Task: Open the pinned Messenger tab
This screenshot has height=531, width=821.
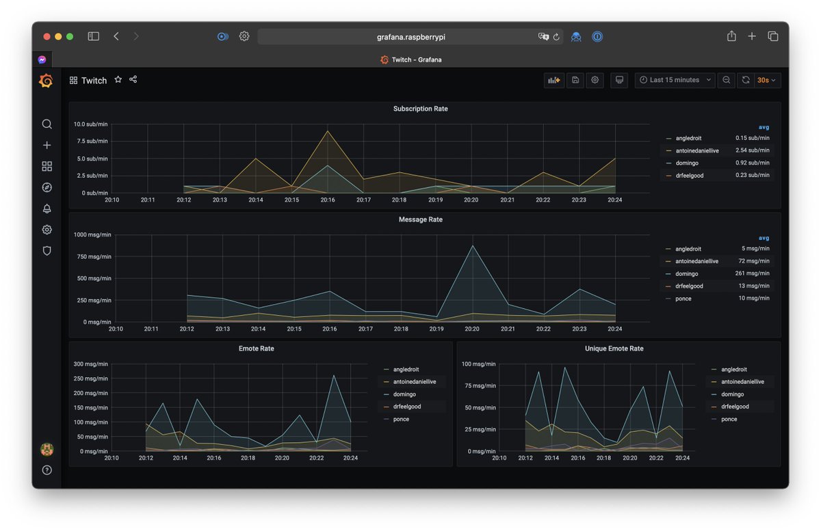Action: coord(42,59)
